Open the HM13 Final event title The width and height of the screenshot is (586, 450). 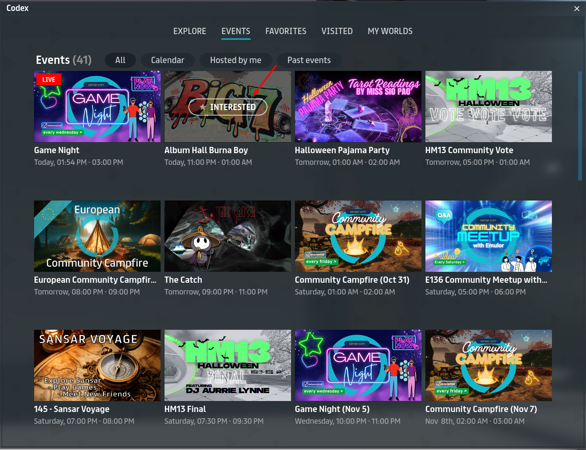[185, 409]
